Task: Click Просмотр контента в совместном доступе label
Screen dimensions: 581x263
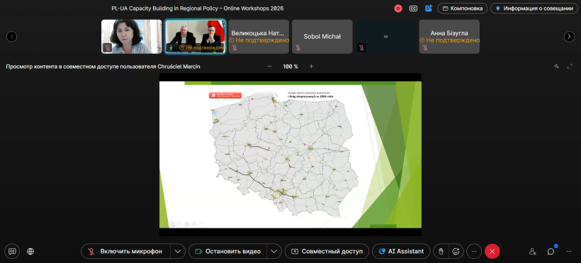Action: 103,66
